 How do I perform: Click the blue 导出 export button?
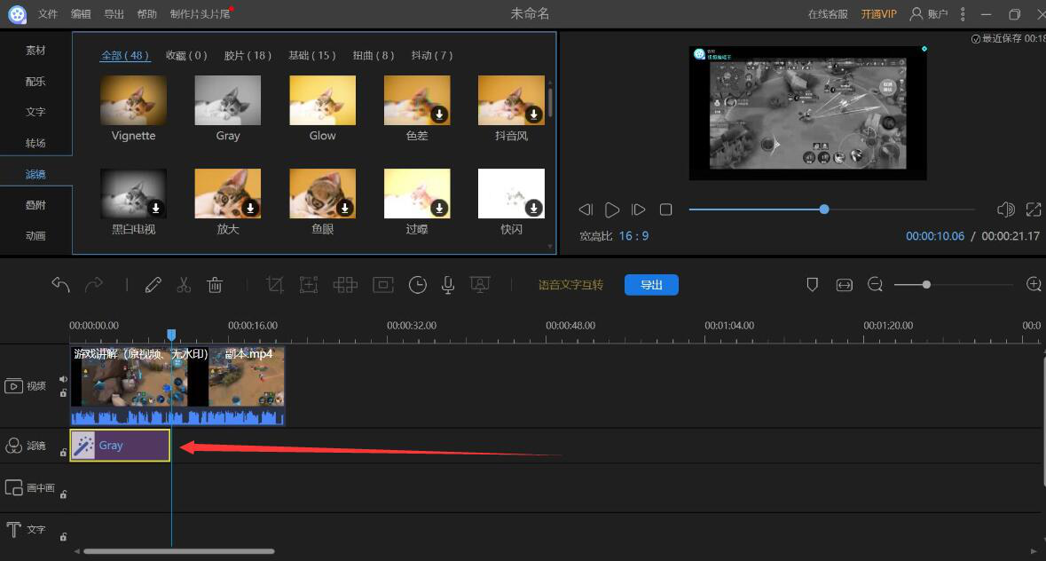pyautogui.click(x=651, y=284)
